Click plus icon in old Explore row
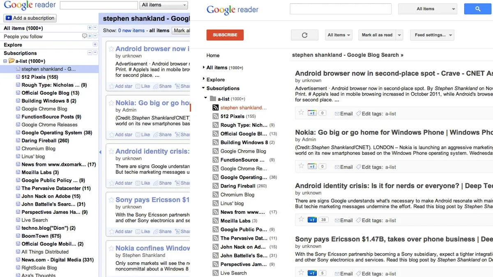This screenshot has width=493, height=277. (x=95, y=44)
